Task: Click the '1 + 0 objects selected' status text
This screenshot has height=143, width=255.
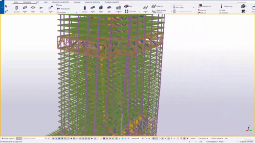Action: [245, 142]
